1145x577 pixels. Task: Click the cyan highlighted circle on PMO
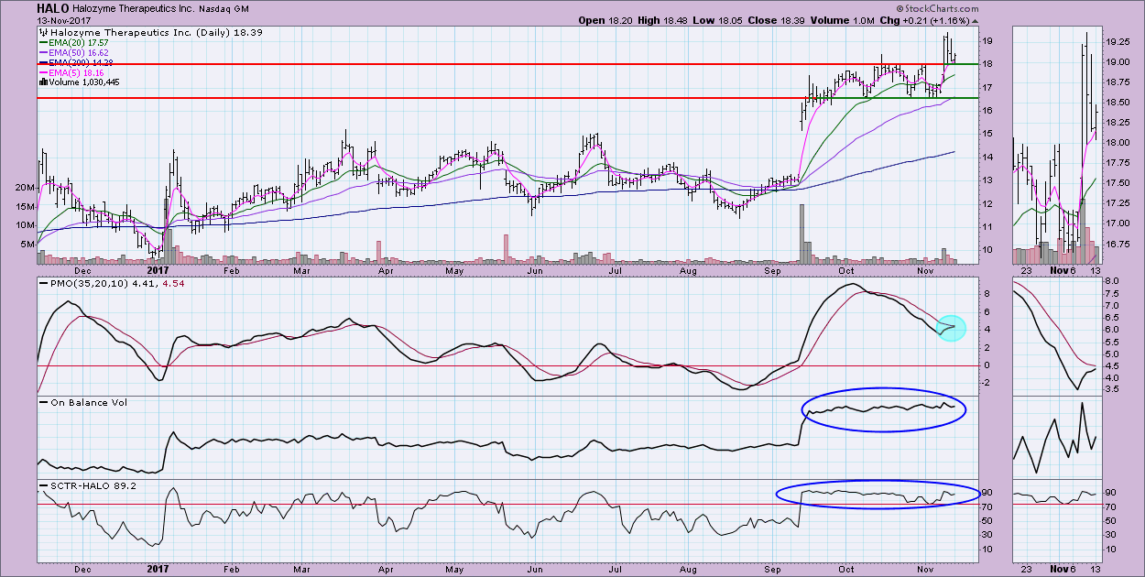(952, 327)
